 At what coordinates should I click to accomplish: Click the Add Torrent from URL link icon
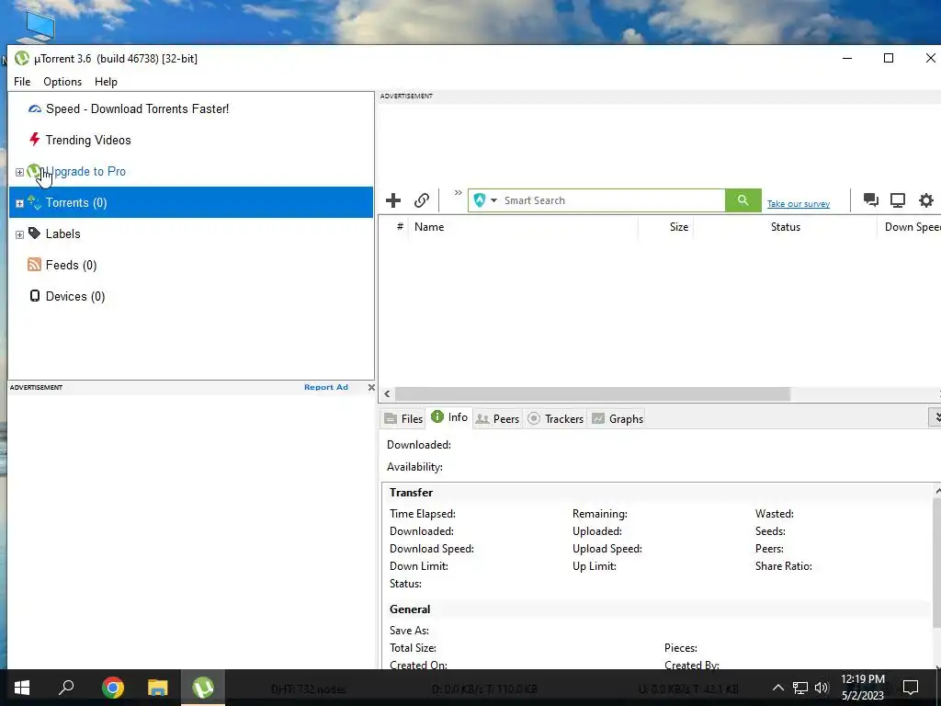click(422, 200)
